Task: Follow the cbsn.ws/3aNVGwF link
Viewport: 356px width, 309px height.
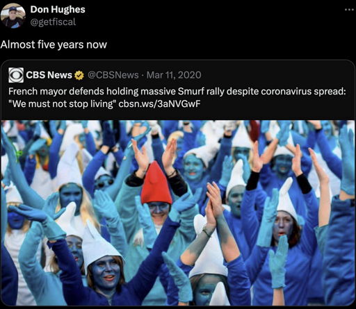Action: pos(159,104)
